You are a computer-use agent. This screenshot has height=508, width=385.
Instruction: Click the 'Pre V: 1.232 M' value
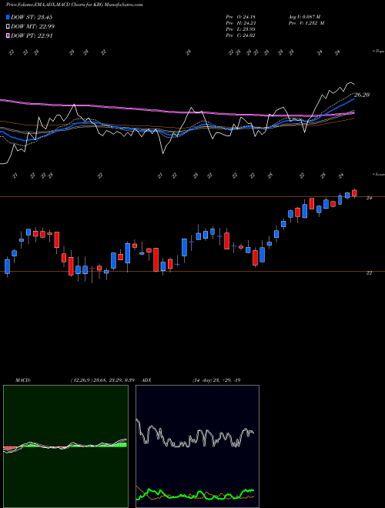click(306, 23)
